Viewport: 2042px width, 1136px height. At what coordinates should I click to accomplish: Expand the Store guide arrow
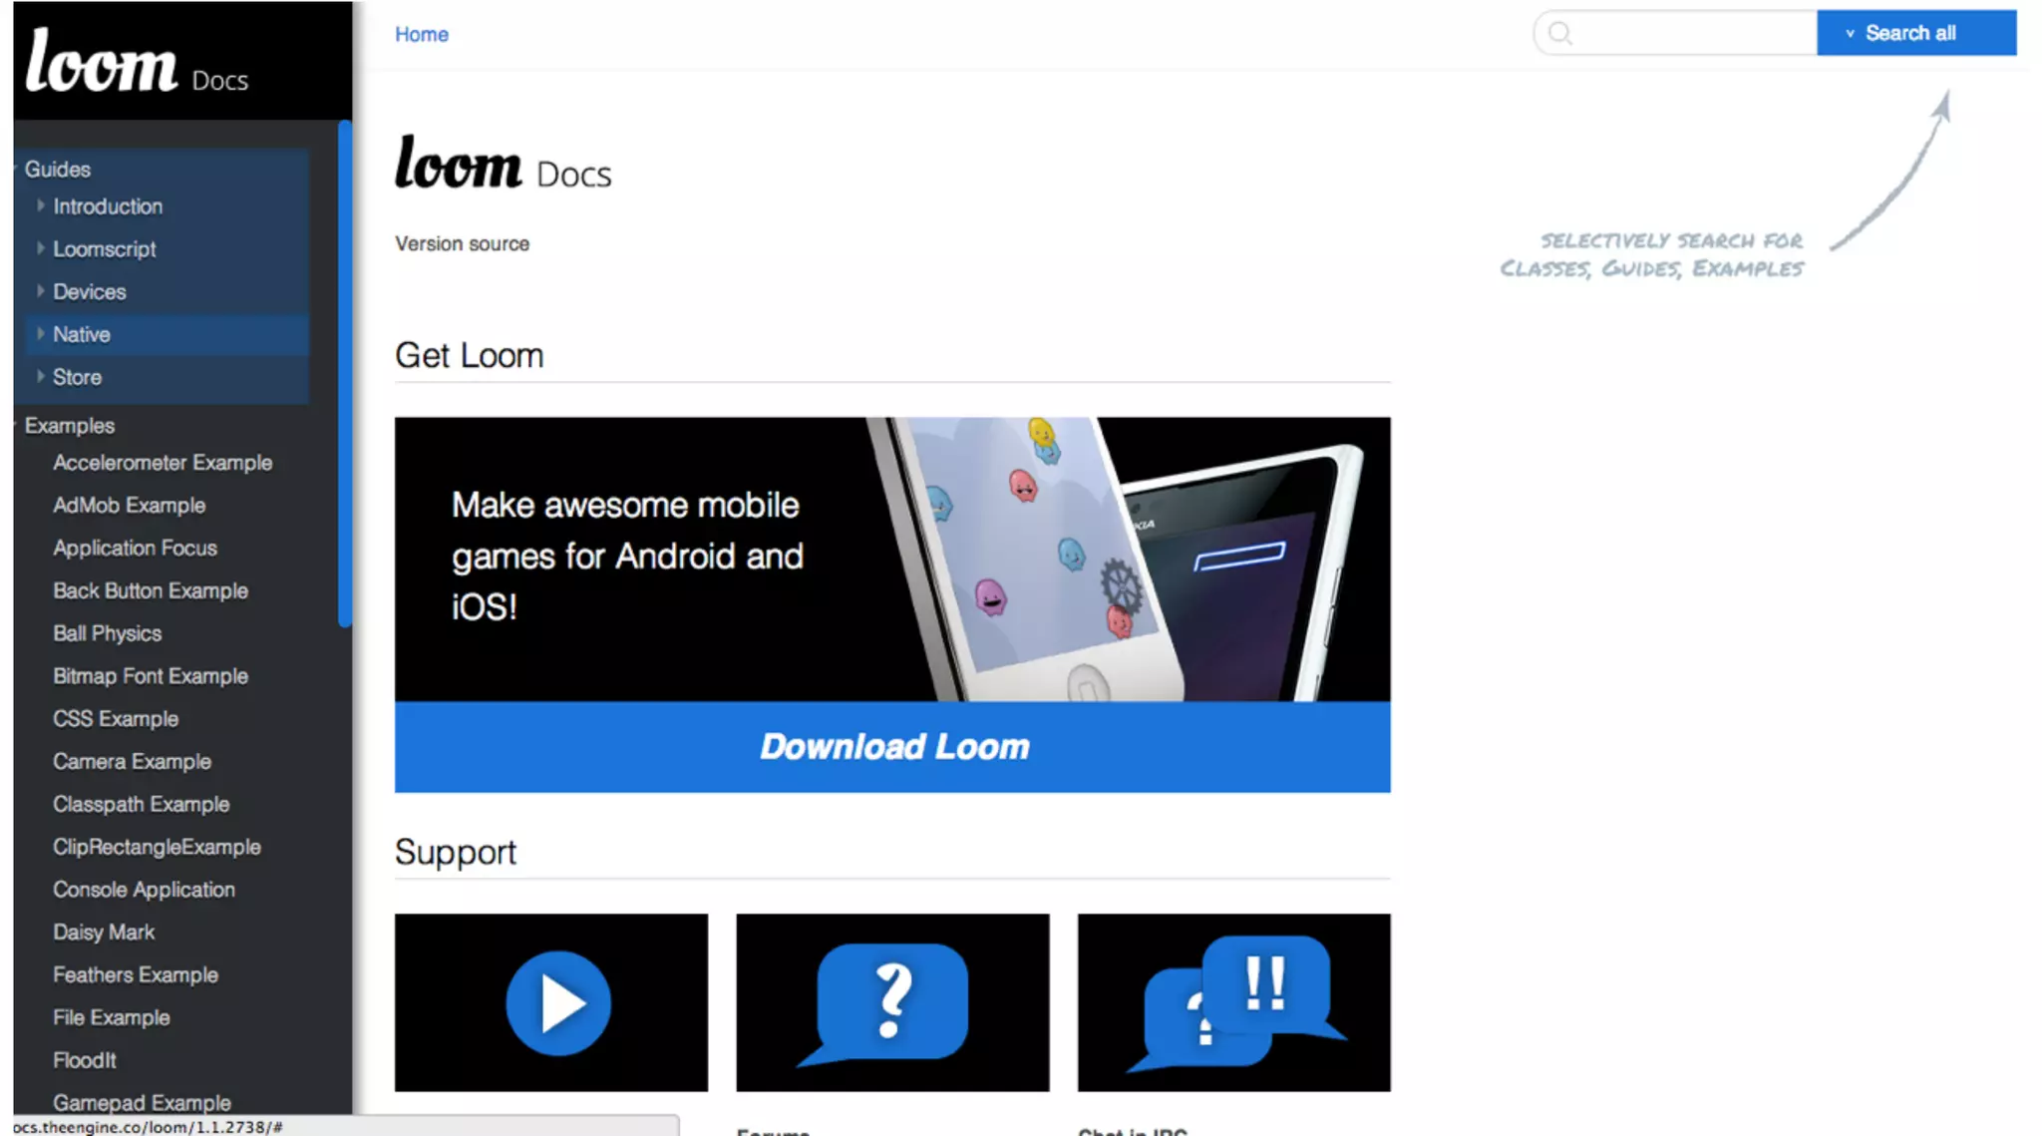[x=41, y=377]
